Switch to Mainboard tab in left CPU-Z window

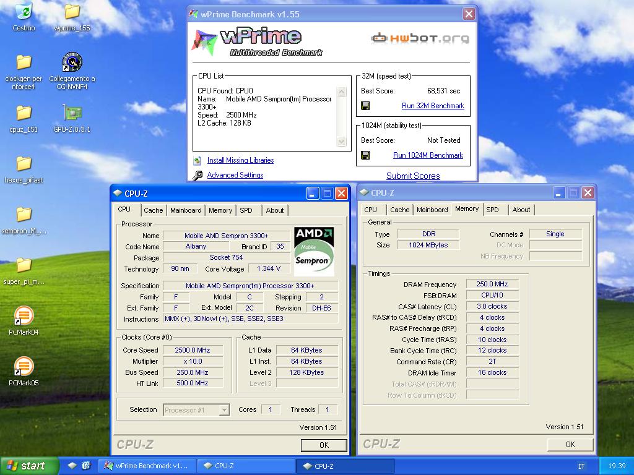coord(186,210)
